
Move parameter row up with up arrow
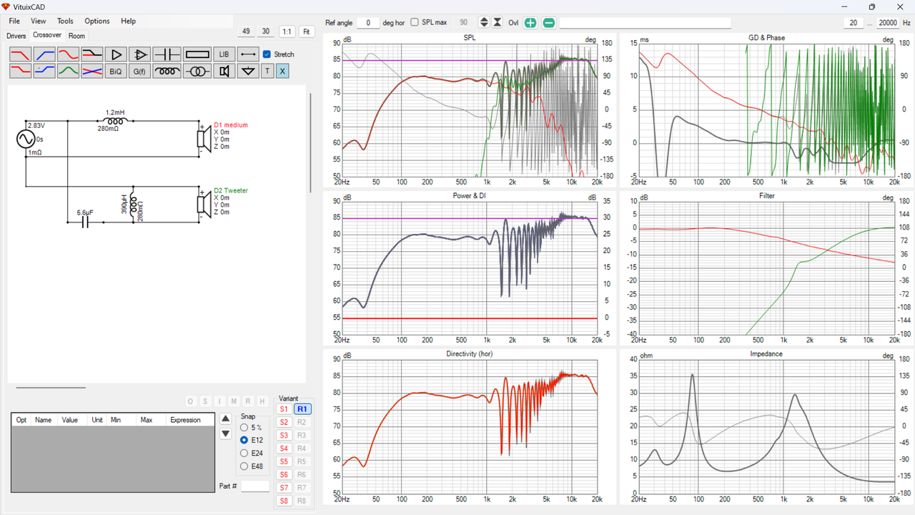[x=226, y=418]
